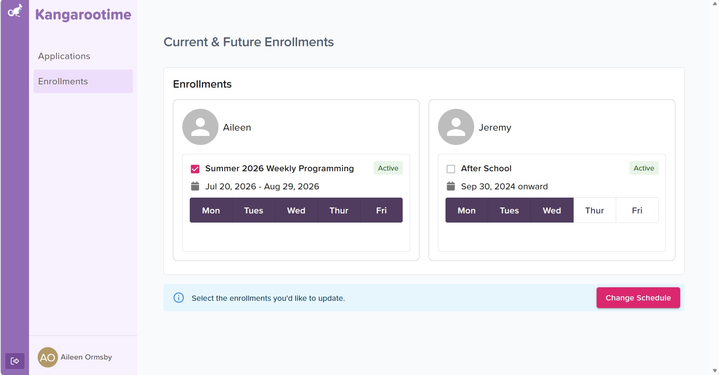Click calendar icon next to Sep 30, 2024
719x375 pixels.
coord(451,186)
